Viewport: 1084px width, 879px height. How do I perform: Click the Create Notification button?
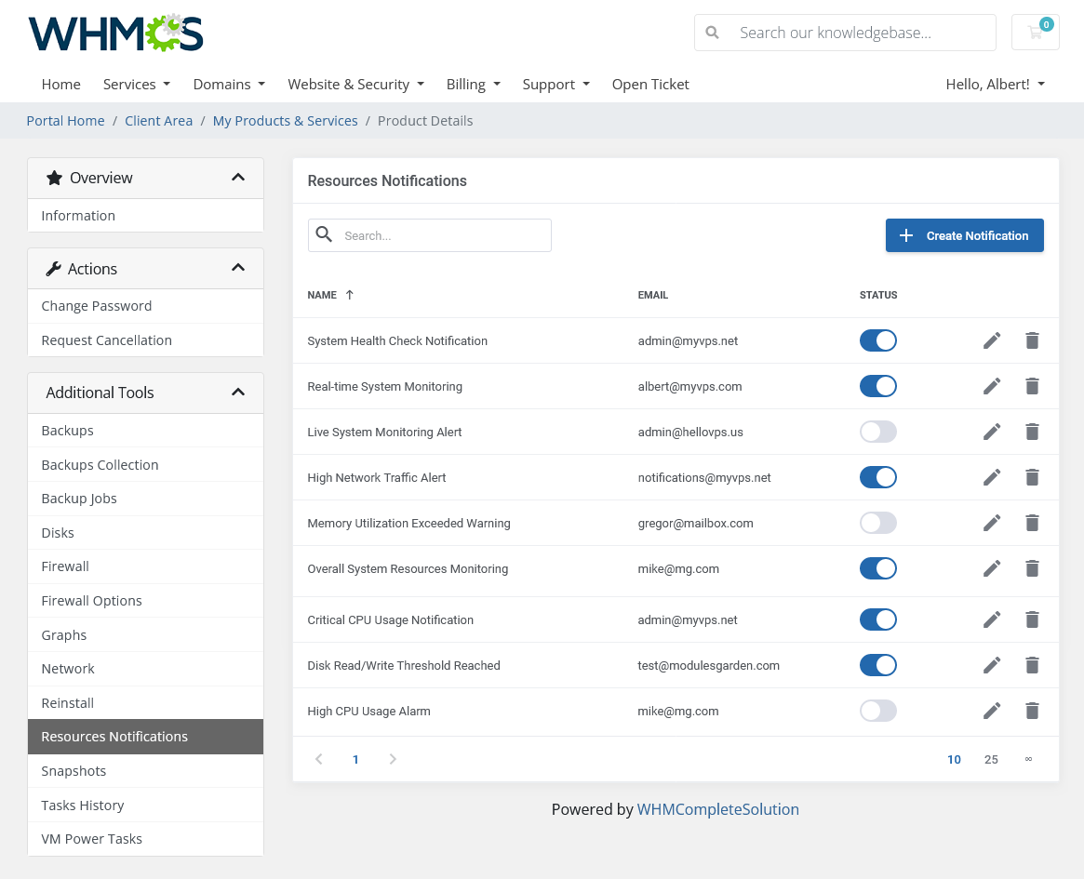964,235
